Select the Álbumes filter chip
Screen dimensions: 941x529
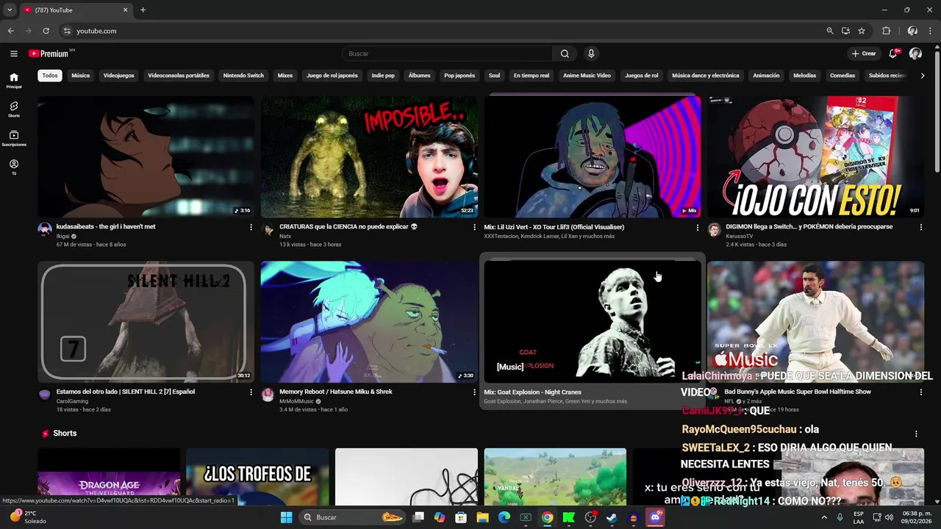[419, 76]
